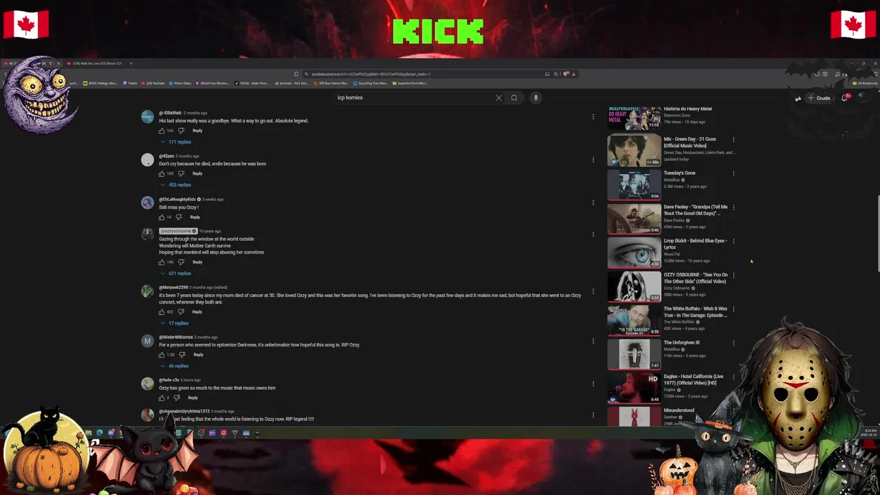Open more options for 'The Unforgiven III'
Image resolution: width=880 pixels, height=495 pixels.
[734, 343]
